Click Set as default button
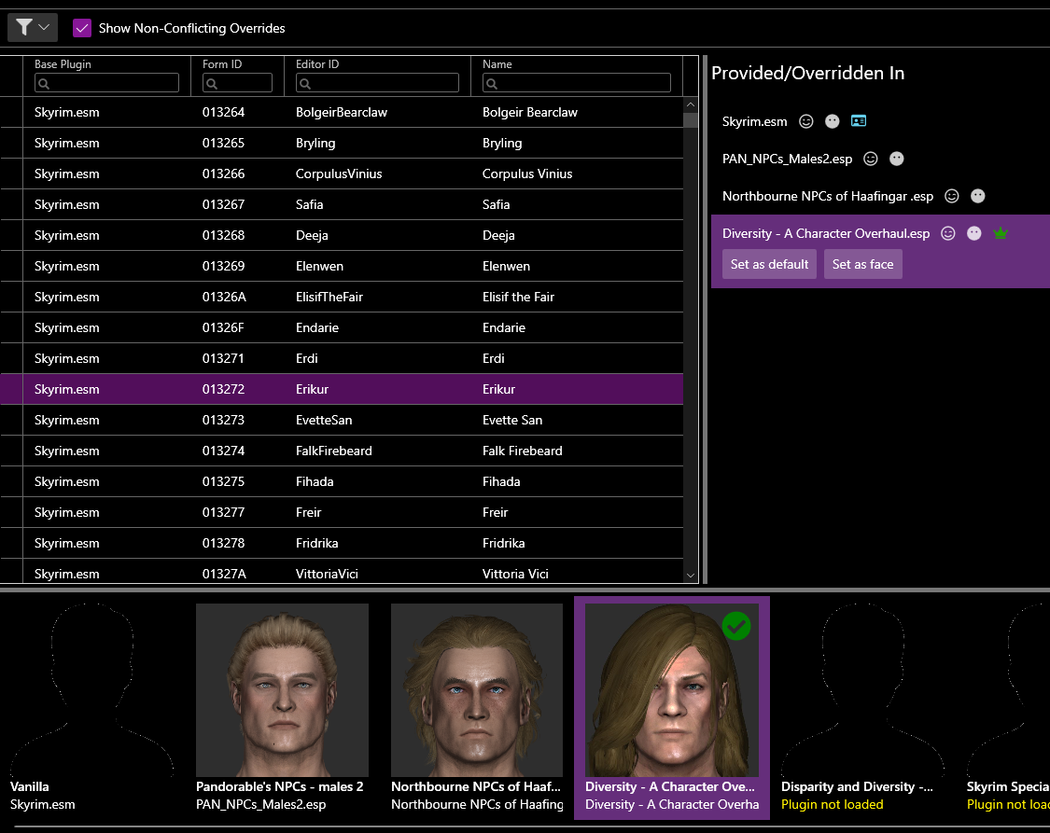Image resolution: width=1050 pixels, height=833 pixels. (769, 264)
